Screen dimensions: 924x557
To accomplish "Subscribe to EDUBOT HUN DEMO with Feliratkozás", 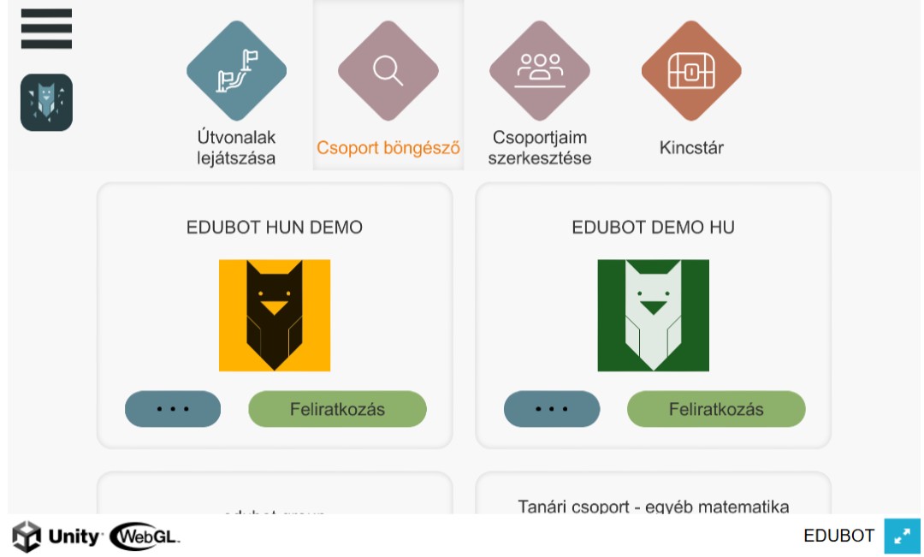I will coord(337,409).
